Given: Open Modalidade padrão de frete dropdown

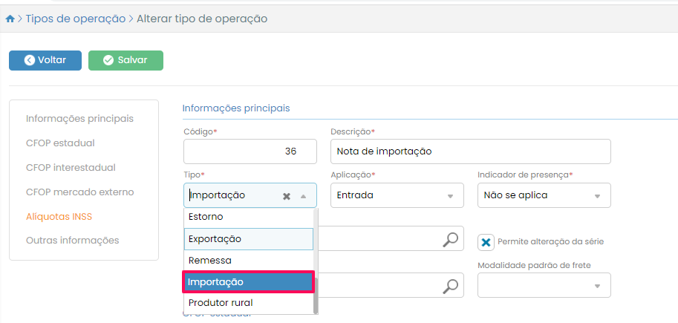Looking at the screenshot, I should (x=596, y=286).
